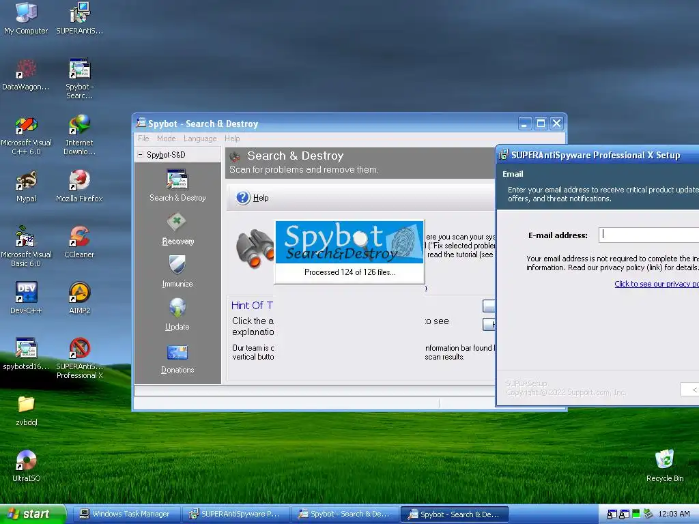Open the Mypal browser shortcut
The height and width of the screenshot is (524, 699).
click(x=26, y=187)
